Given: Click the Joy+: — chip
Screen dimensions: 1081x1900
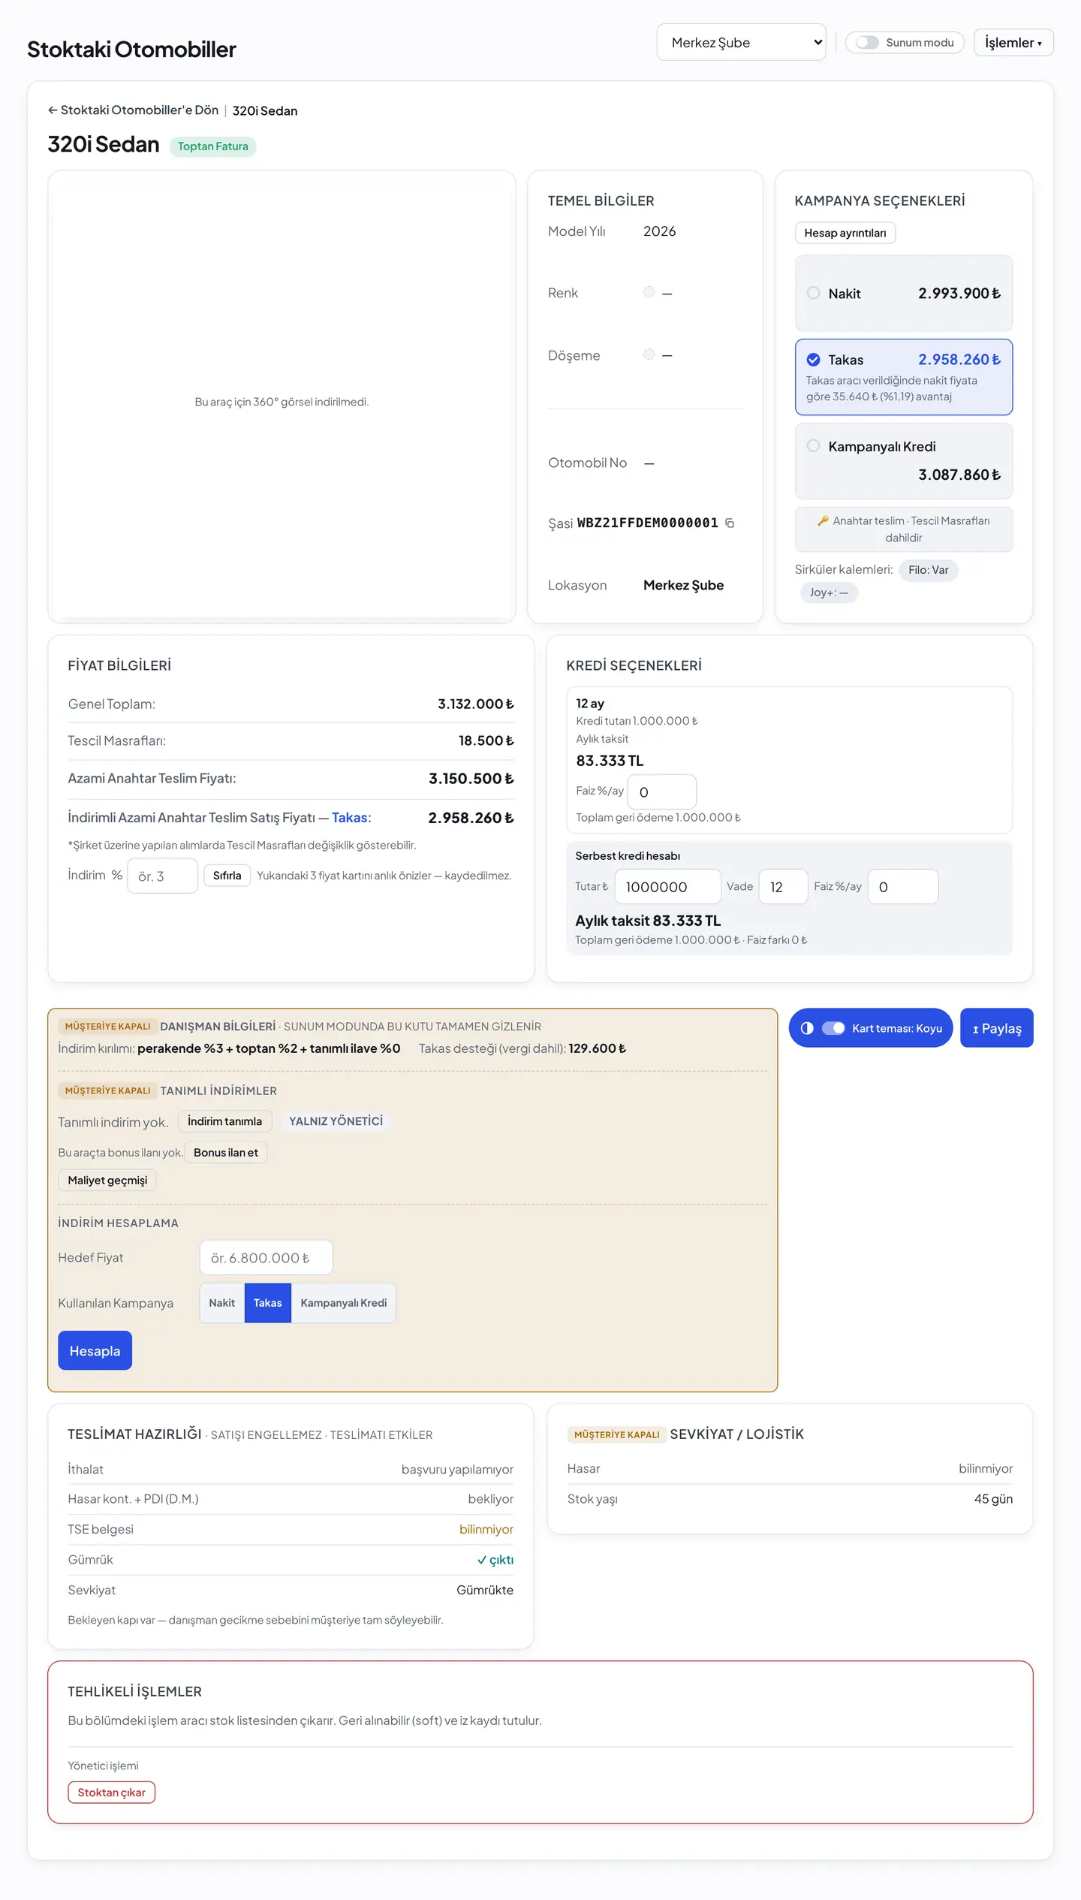Looking at the screenshot, I should click(x=829, y=593).
